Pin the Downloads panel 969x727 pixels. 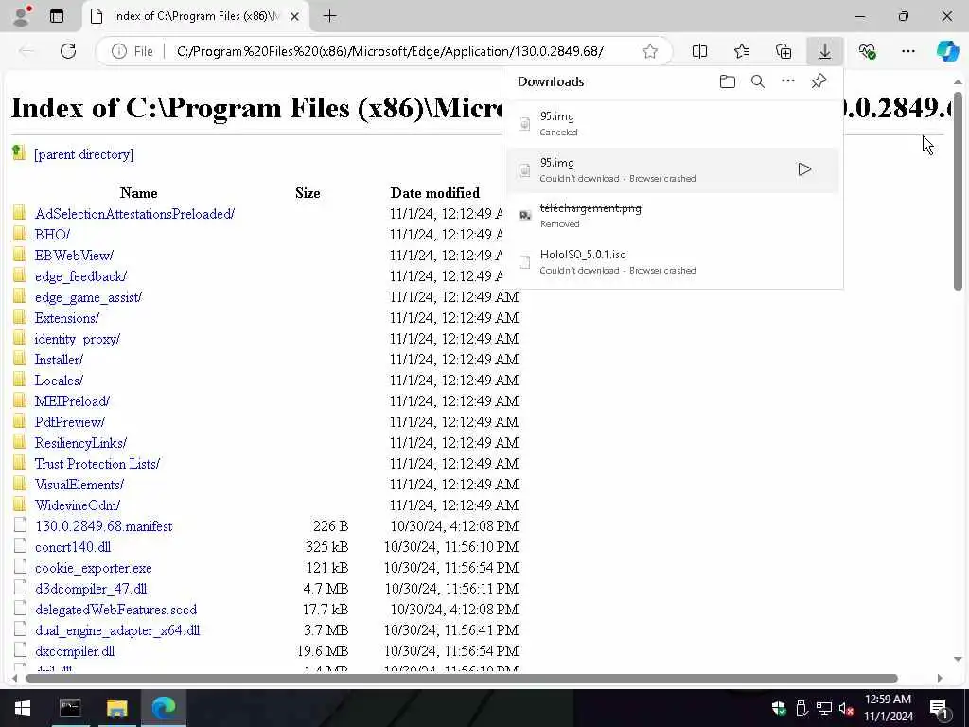point(819,81)
